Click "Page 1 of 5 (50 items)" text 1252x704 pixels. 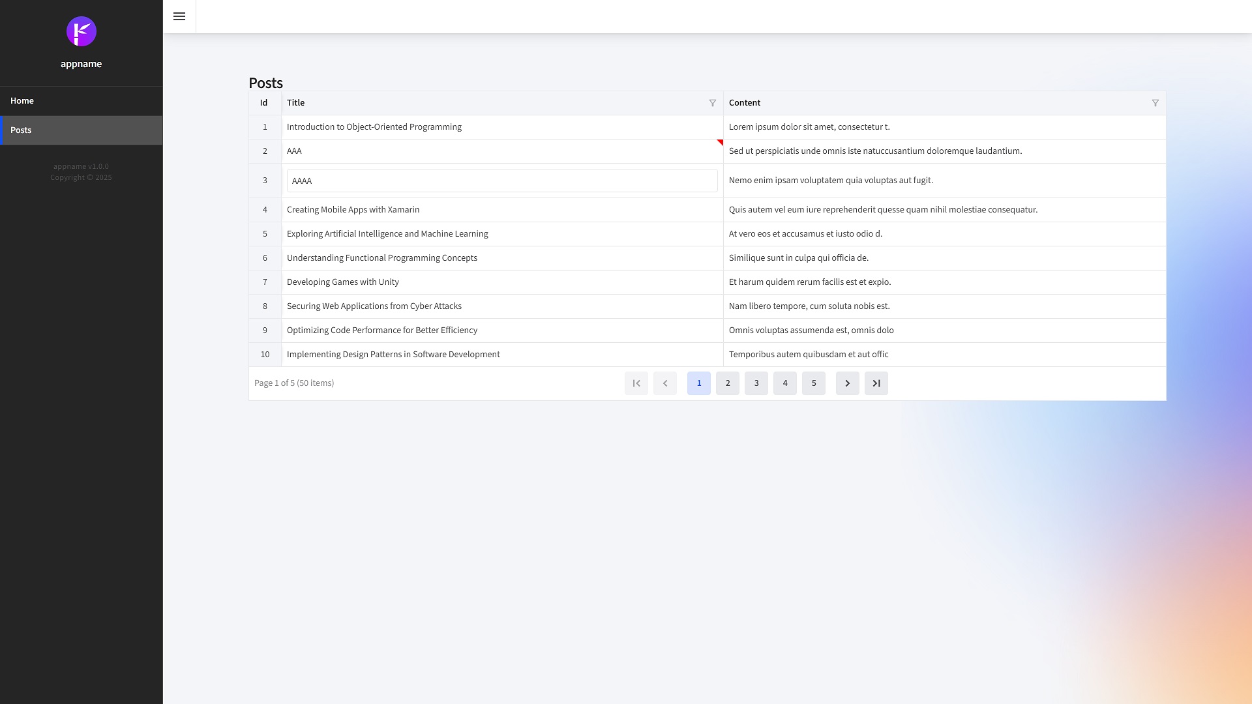[294, 383]
